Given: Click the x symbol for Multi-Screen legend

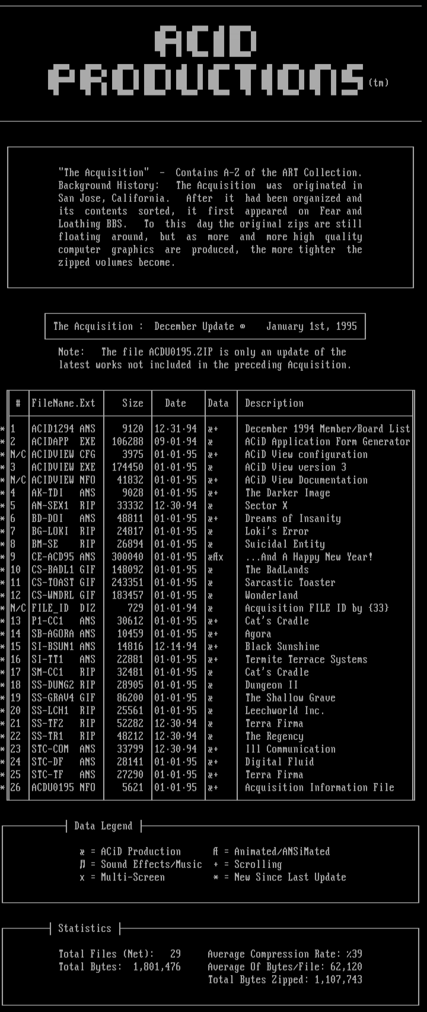Looking at the screenshot, I should 82,877.
